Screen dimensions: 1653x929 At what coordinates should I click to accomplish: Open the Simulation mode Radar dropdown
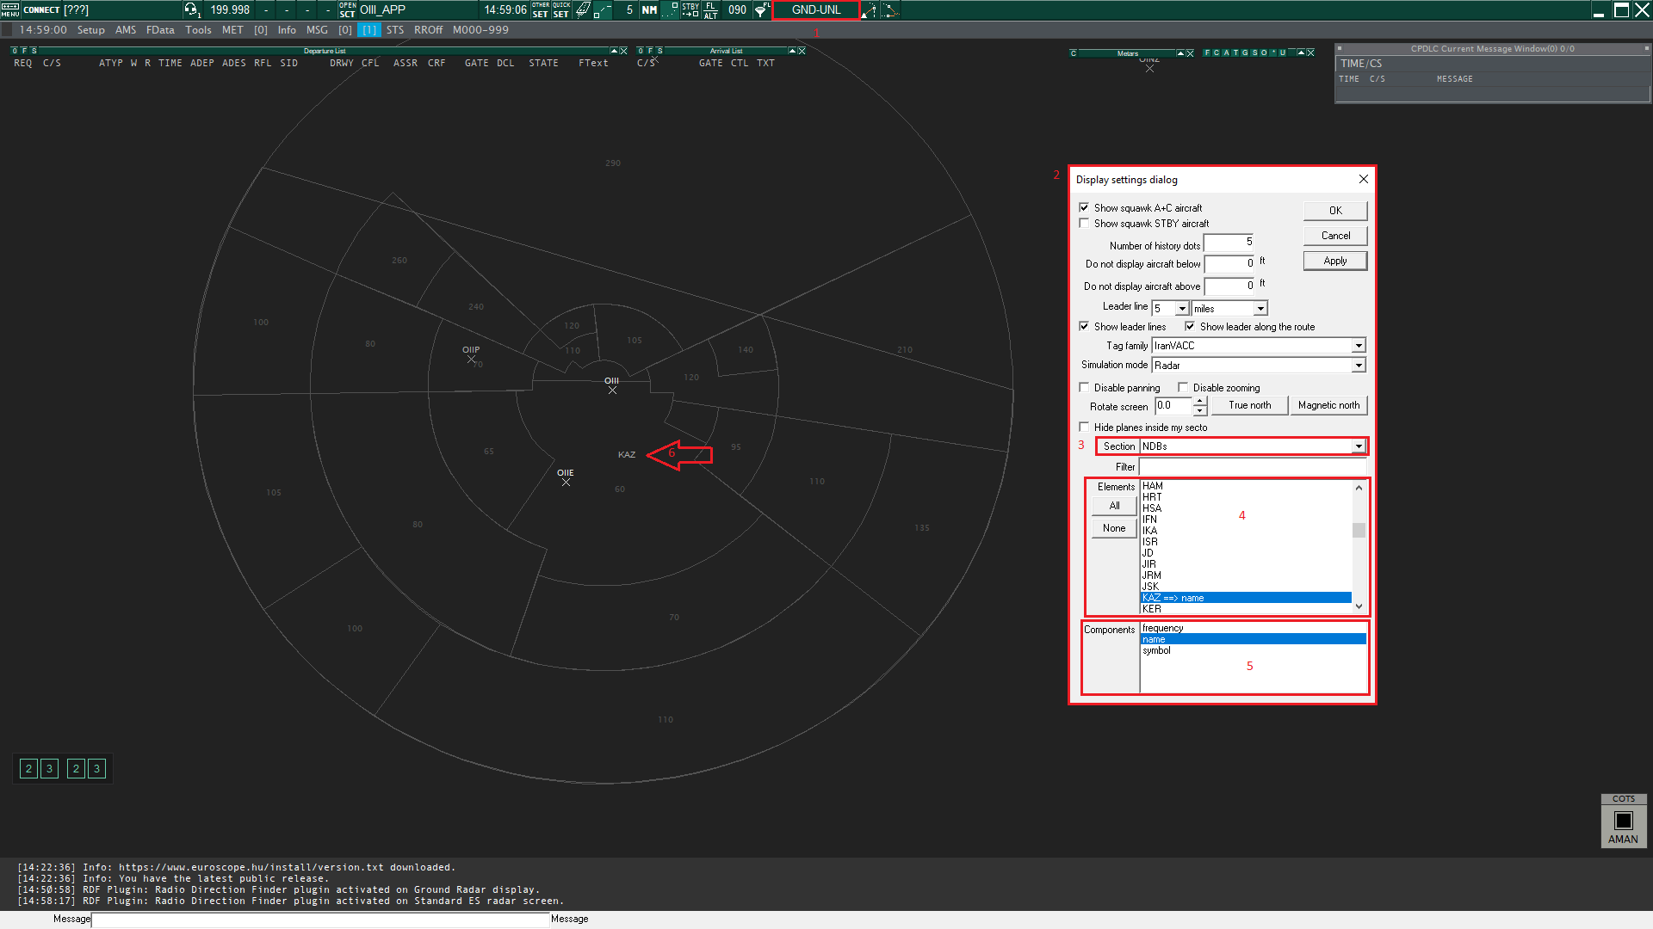point(1359,366)
